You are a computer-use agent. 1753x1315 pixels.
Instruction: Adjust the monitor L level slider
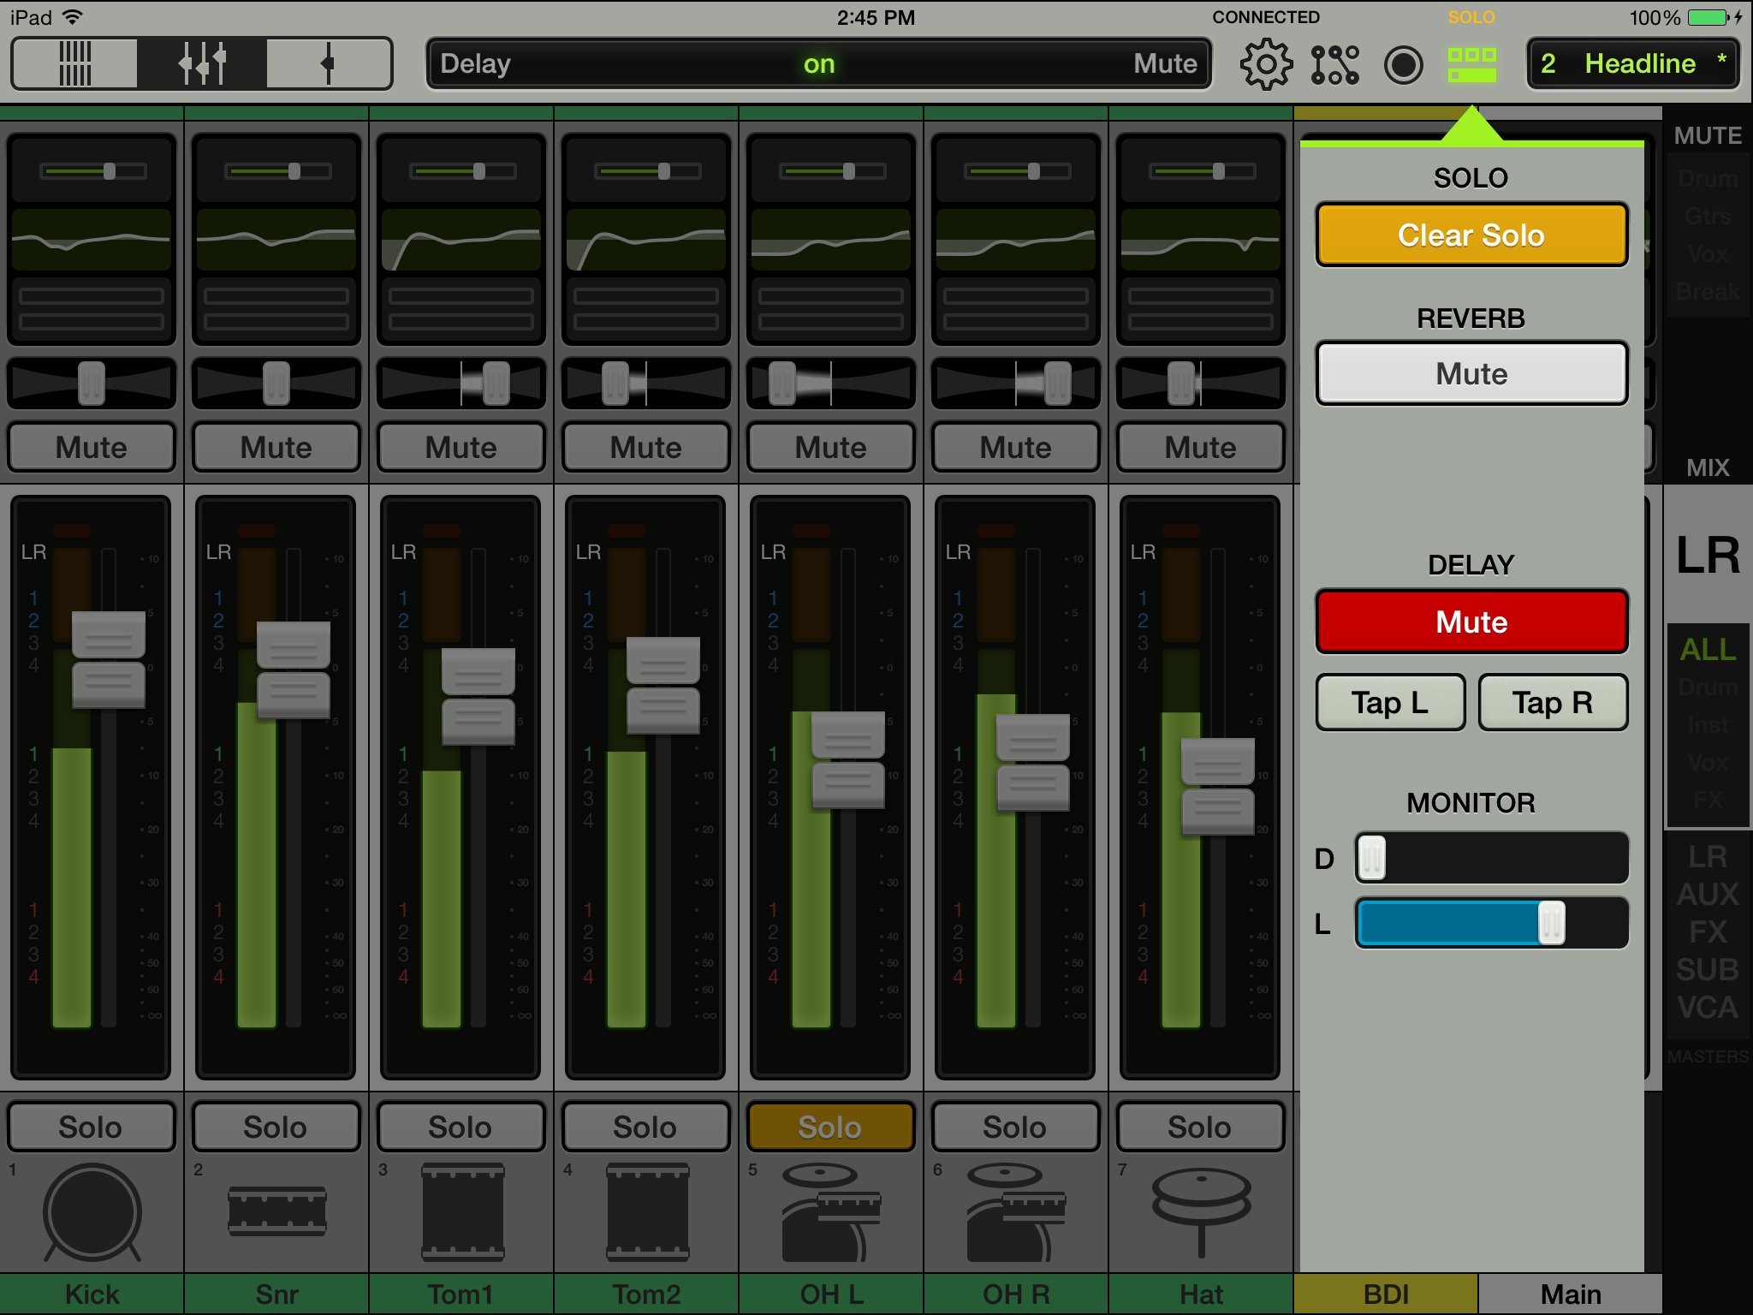[1550, 923]
